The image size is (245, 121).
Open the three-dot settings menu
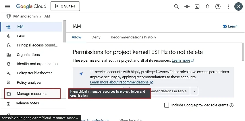228,6
